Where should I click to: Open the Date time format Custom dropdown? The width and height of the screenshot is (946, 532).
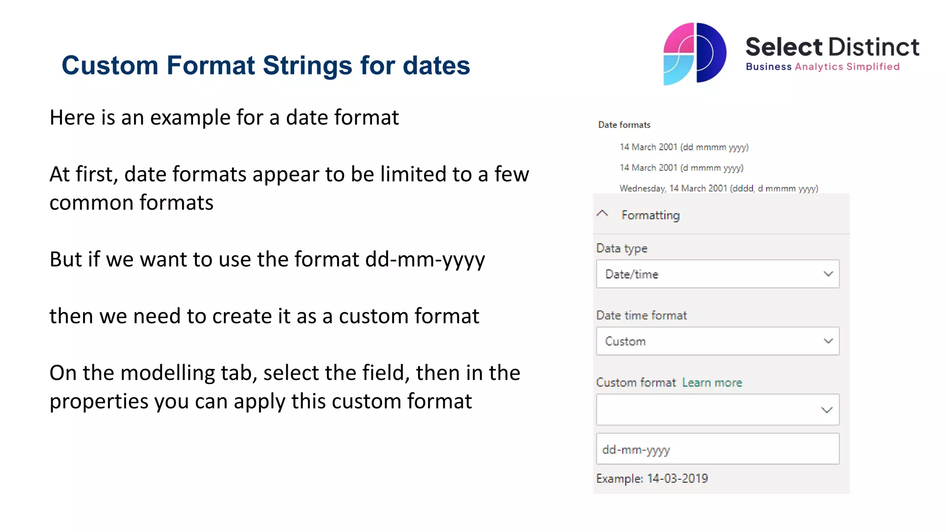[717, 341]
